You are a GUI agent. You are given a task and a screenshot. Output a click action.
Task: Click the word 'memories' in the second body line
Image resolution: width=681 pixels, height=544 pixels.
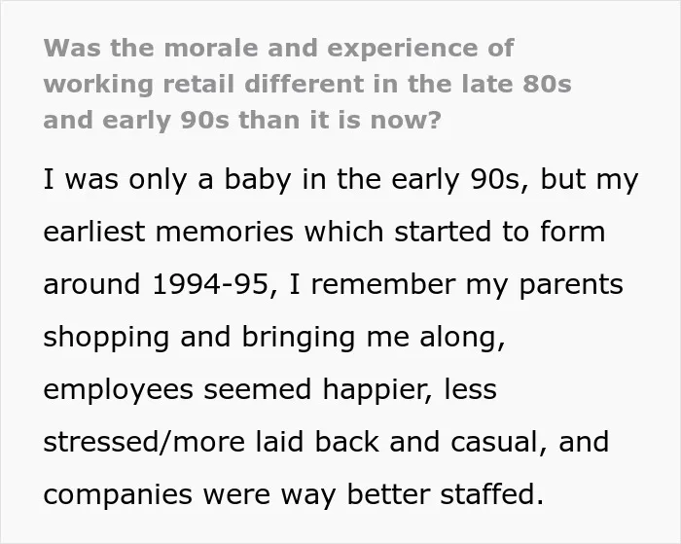[x=225, y=232]
